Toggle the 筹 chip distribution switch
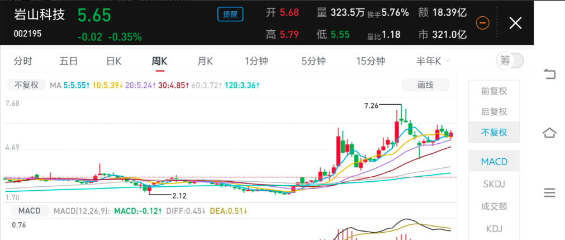 [x=510, y=61]
